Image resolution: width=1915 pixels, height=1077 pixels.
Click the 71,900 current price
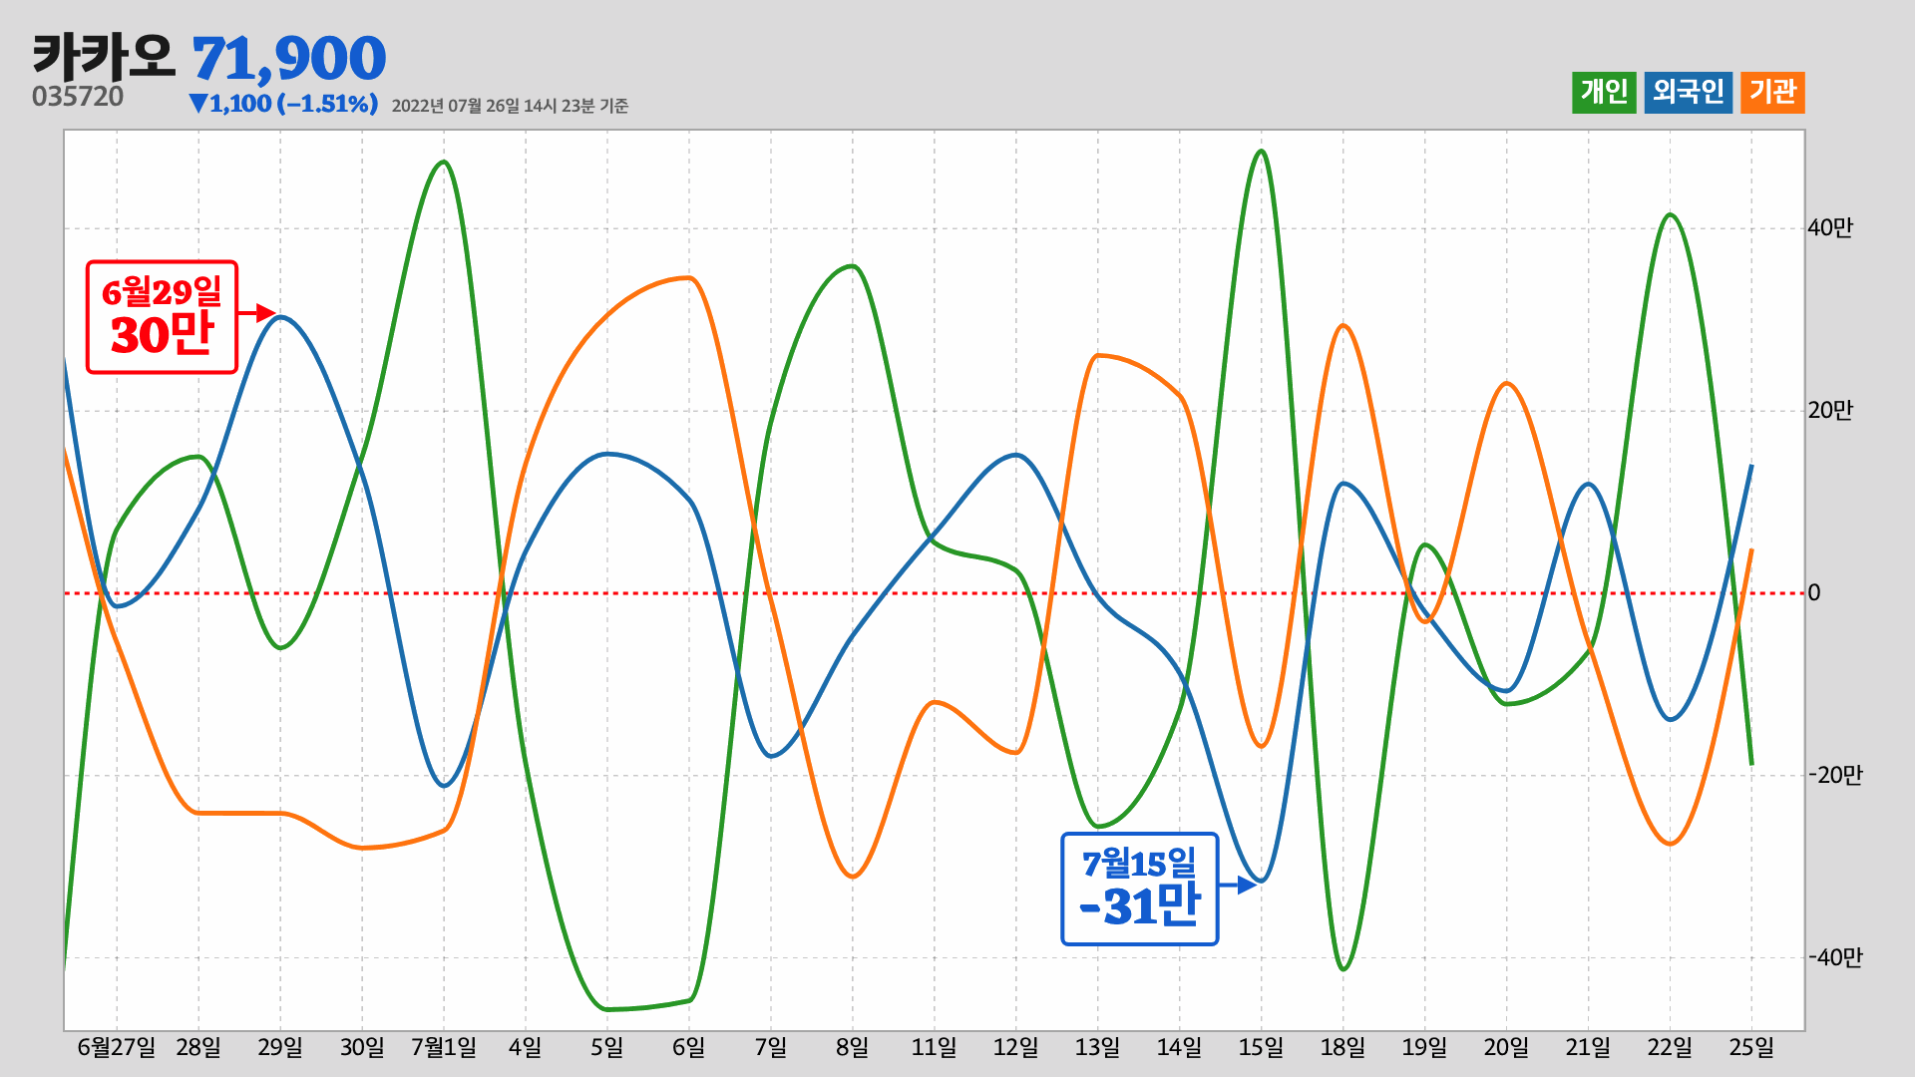289,59
